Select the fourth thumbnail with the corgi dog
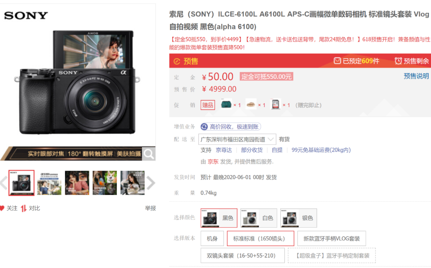The width and height of the screenshot is (431, 268). pyautogui.click(x=105, y=183)
